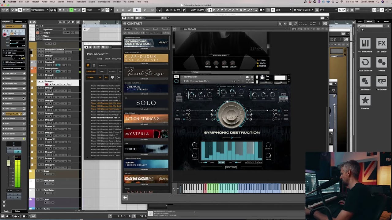
Task: Toggle the Write automation W button
Action: [x=75, y=10]
